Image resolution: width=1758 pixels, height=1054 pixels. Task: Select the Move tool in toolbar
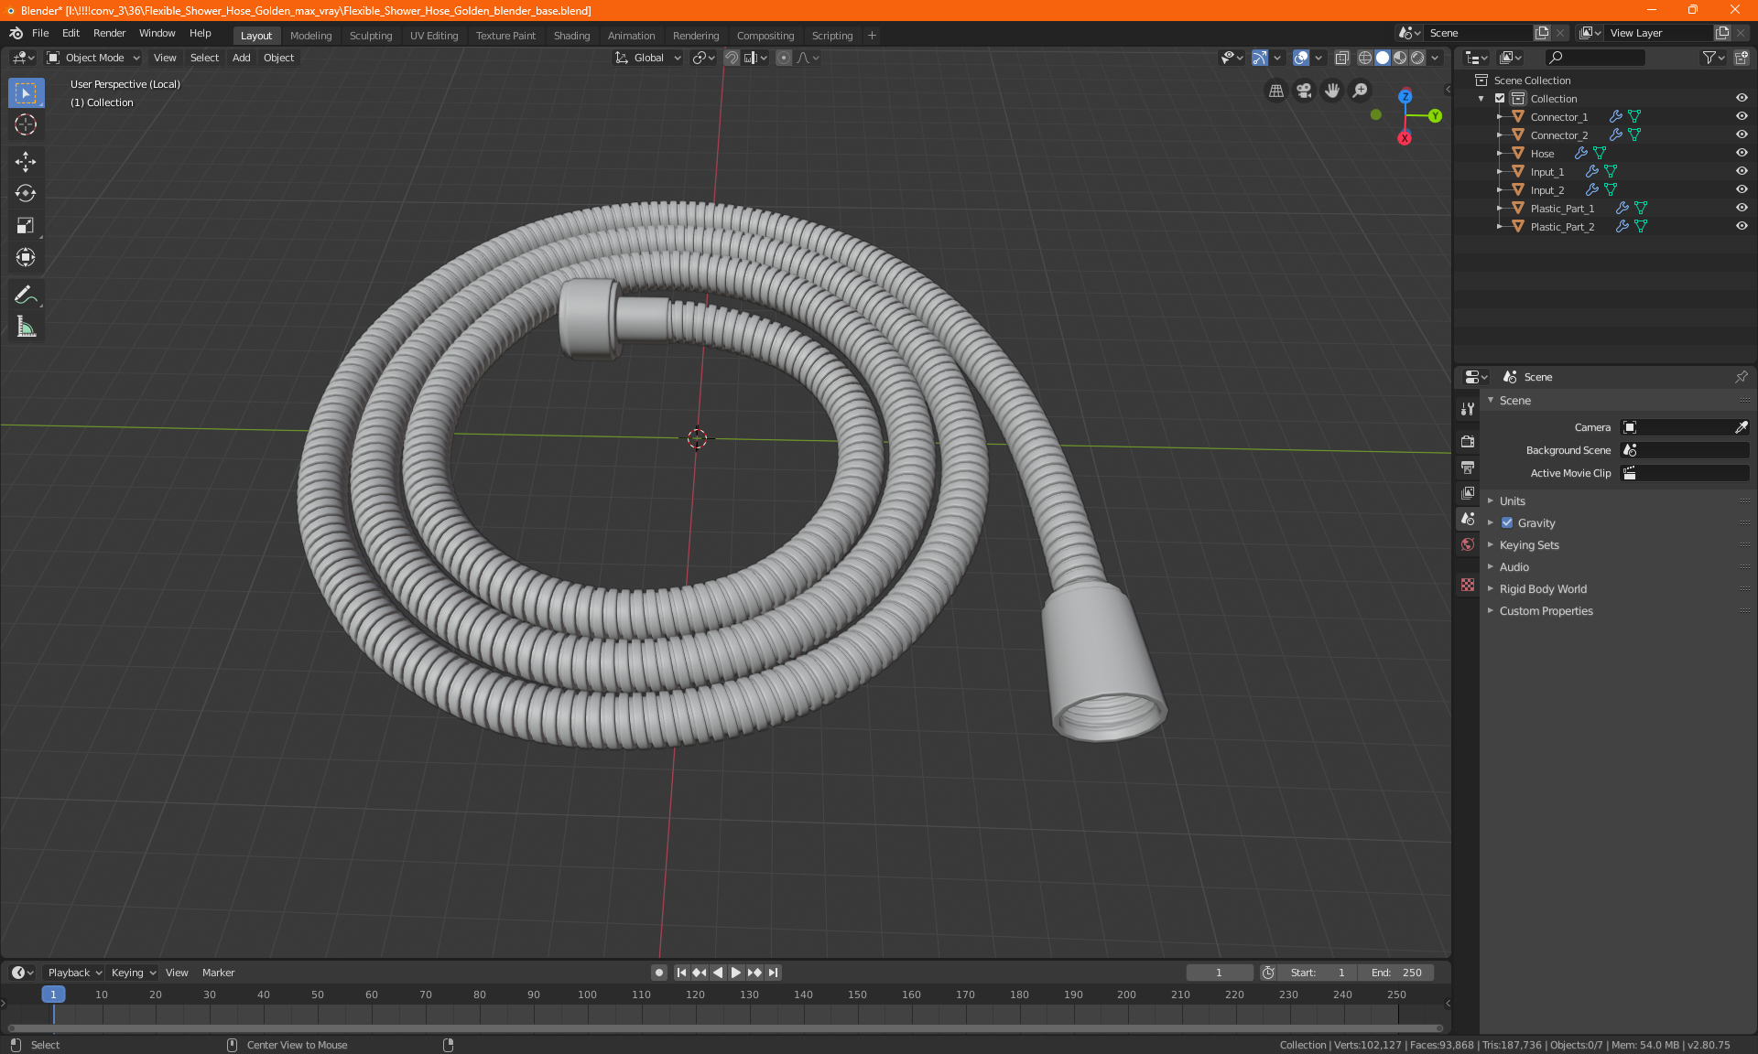26,162
